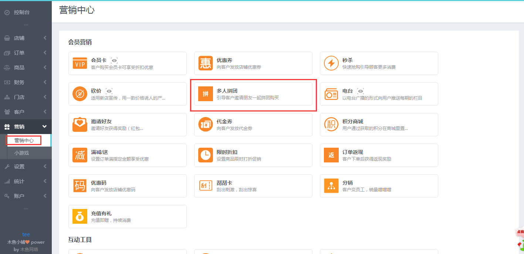Click the 减 满减/送 icon
This screenshot has height=254, width=524.
(80, 155)
